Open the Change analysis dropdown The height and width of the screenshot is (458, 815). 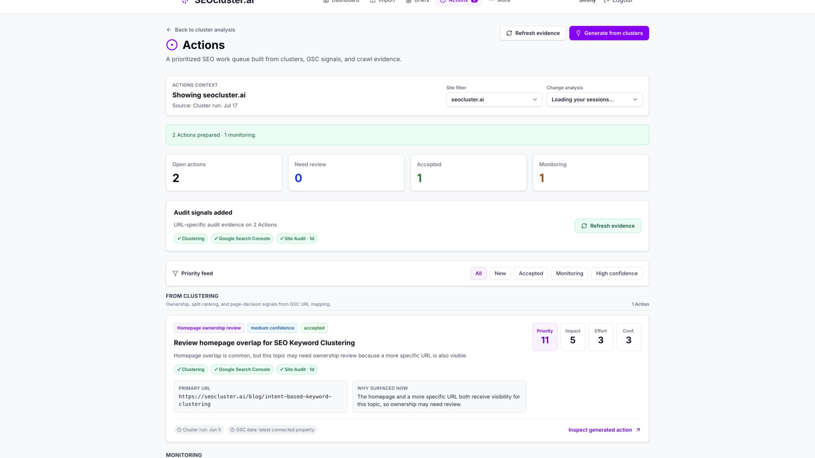click(x=594, y=99)
